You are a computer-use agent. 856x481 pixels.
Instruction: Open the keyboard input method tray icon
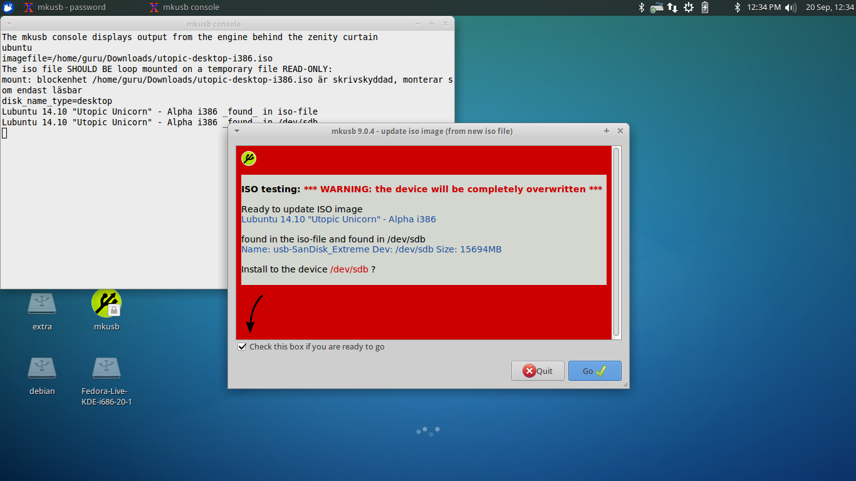pyautogui.click(x=657, y=8)
